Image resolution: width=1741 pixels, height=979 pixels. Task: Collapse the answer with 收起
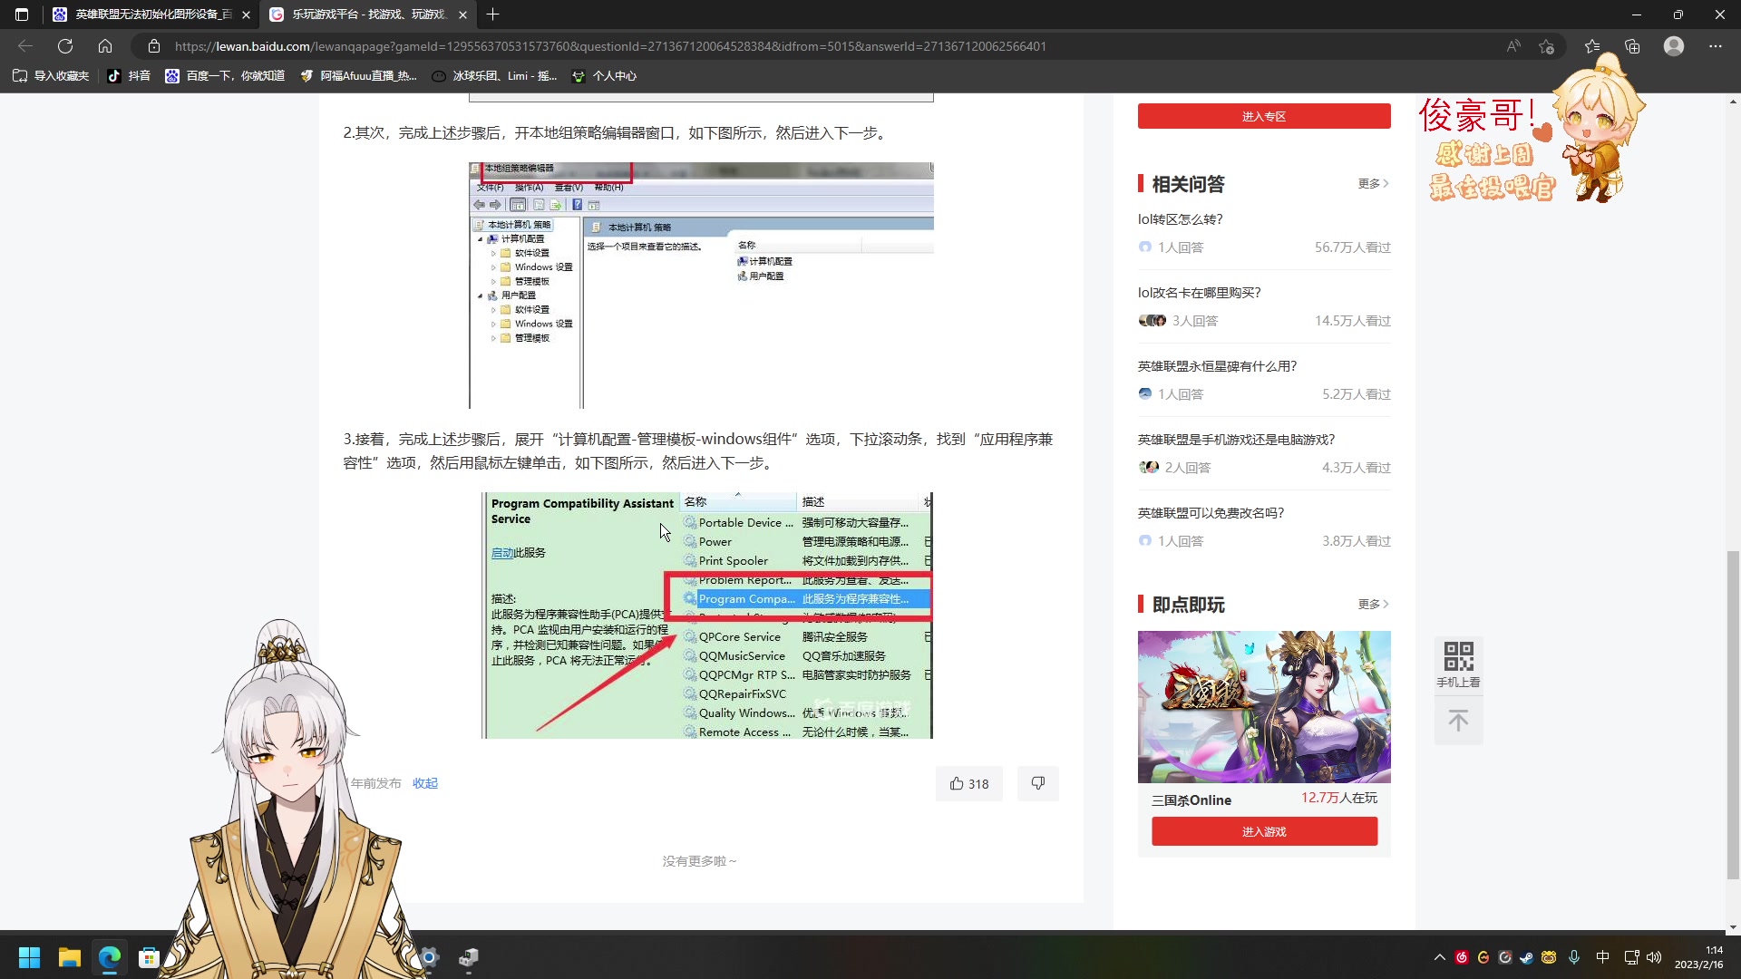(x=425, y=783)
